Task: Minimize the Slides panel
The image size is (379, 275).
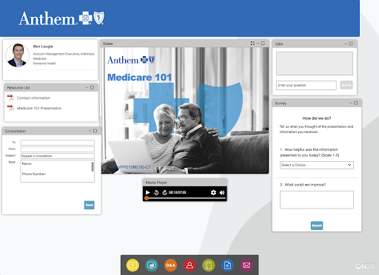Action: click(x=258, y=44)
